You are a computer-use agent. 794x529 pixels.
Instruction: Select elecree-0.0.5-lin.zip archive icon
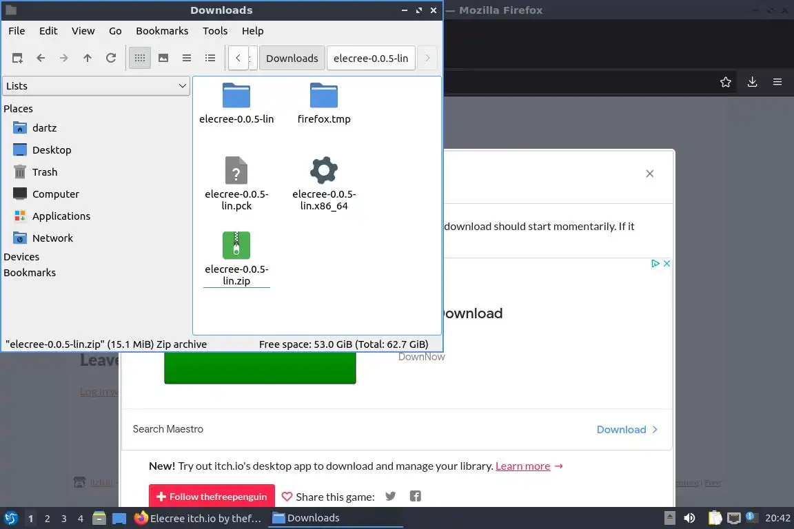pyautogui.click(x=236, y=245)
